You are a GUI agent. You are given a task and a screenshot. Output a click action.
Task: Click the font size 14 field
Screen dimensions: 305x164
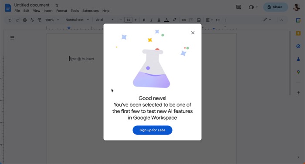click(128, 20)
